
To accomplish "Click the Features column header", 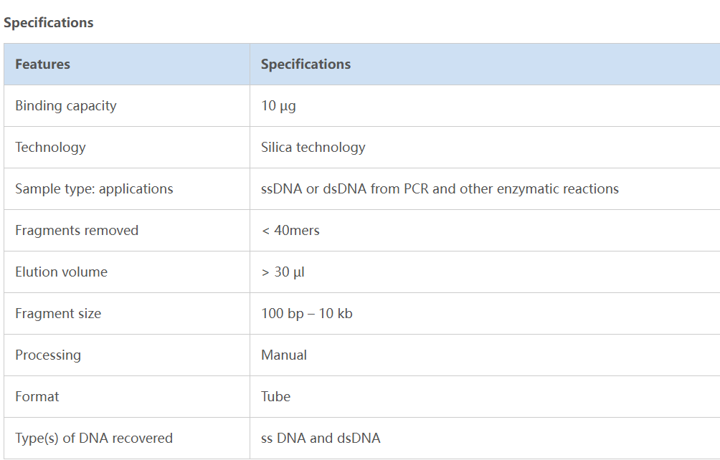I will tap(42, 64).
